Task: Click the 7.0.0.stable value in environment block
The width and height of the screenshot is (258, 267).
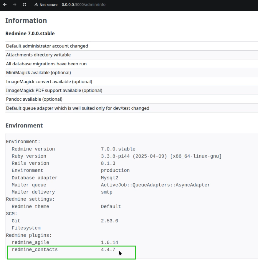Action: 118,149
